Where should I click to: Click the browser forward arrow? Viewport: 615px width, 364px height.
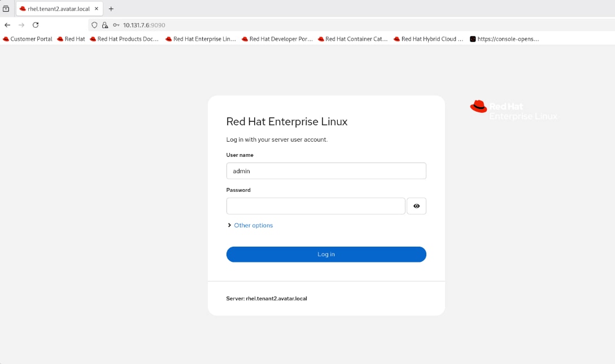[21, 25]
